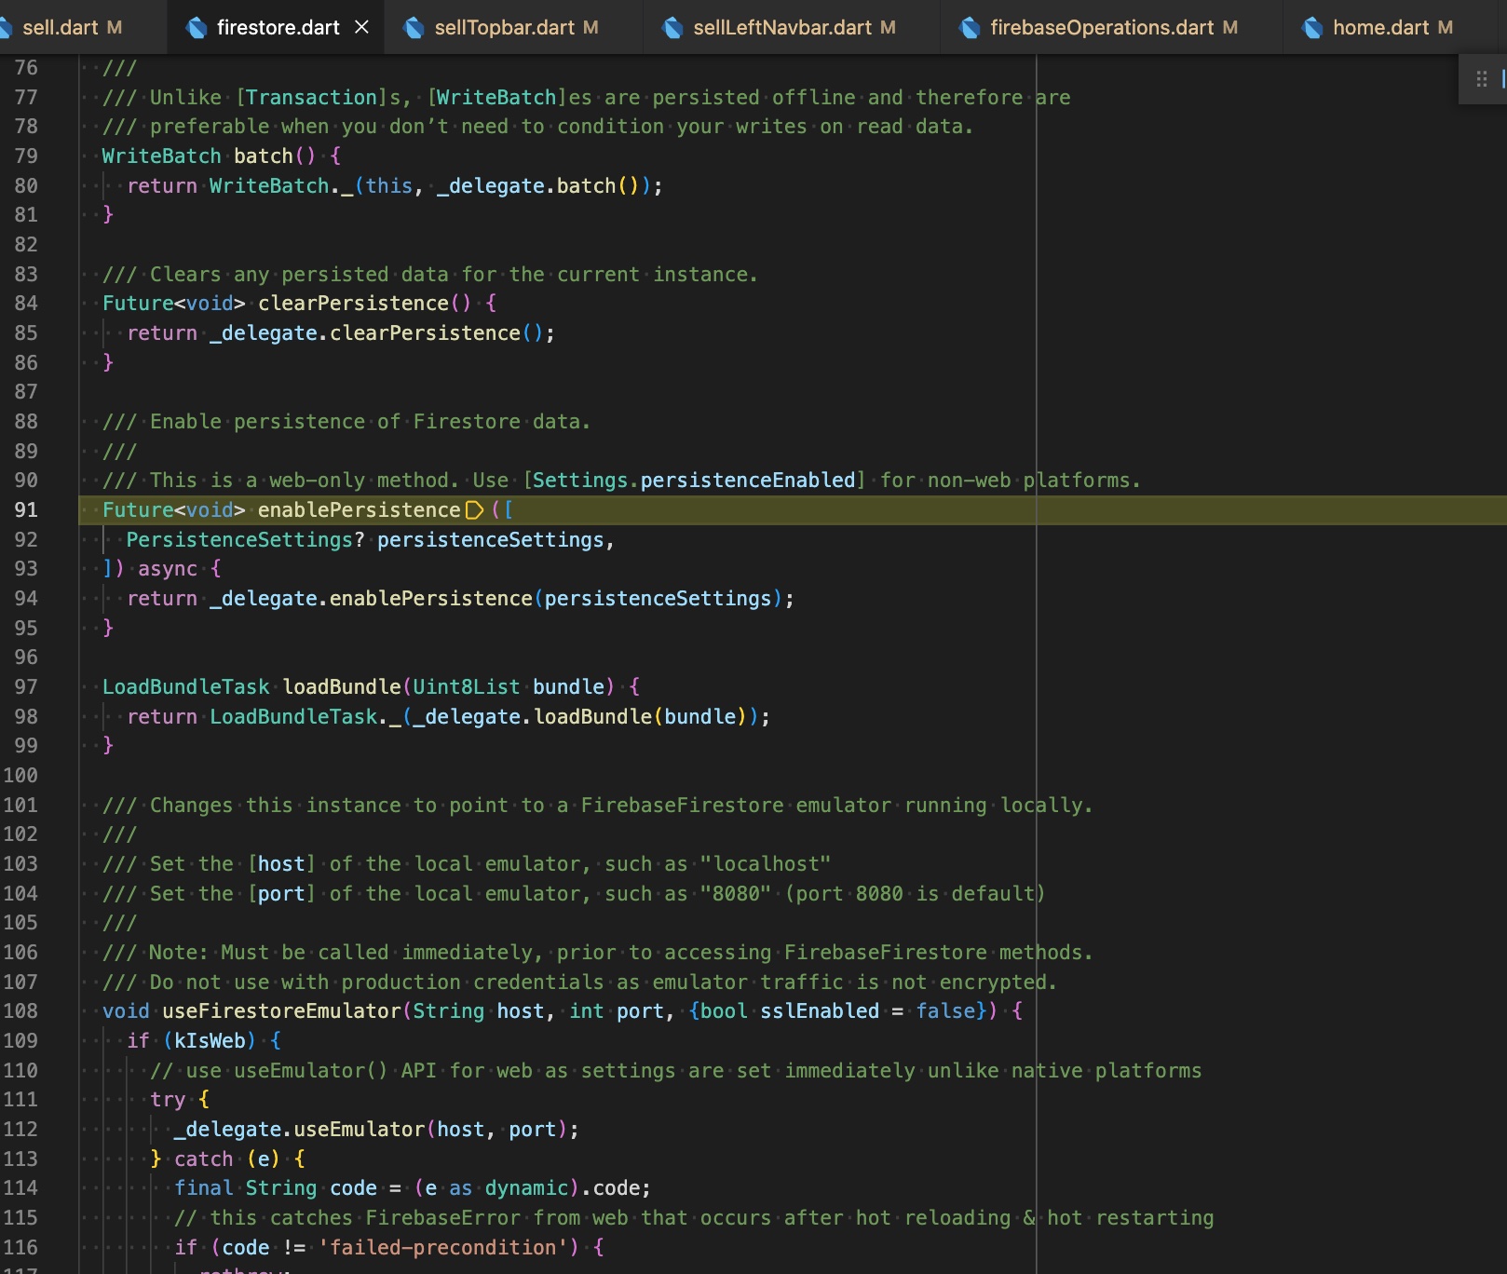1507x1274 pixels.
Task: Click '[Settings.persistenceEnabled]' in the line 90 comment
Action: [694, 480]
